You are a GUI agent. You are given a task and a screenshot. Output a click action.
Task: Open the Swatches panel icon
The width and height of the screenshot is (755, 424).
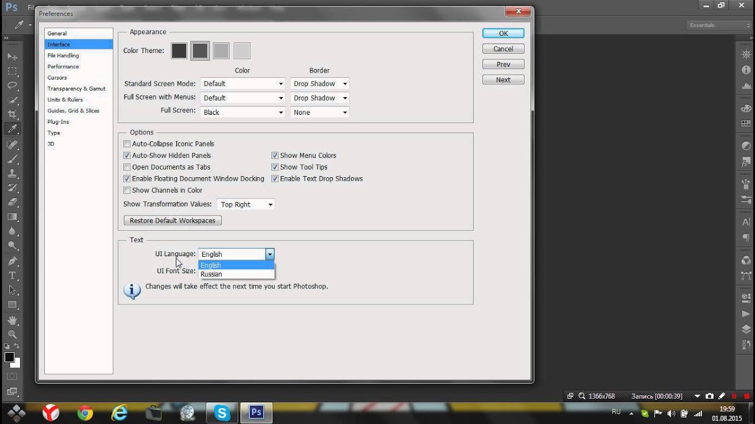tap(746, 124)
